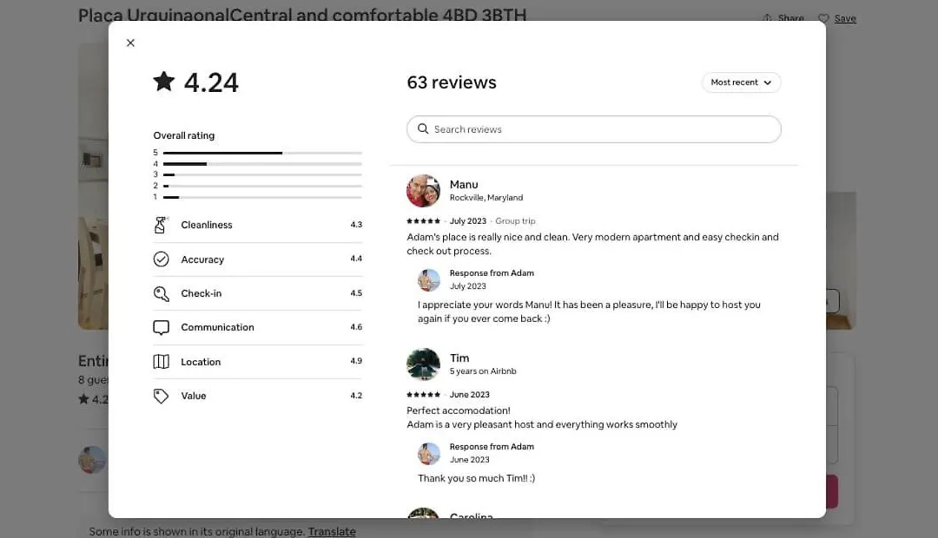The height and width of the screenshot is (538, 938).
Task: Click the Translate link at bottom
Action: (x=332, y=531)
